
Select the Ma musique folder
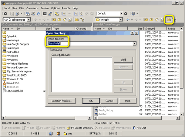click(x=11, y=40)
